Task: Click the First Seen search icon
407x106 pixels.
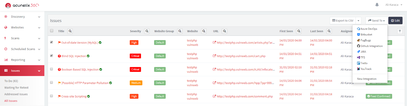Action: coord(299,31)
